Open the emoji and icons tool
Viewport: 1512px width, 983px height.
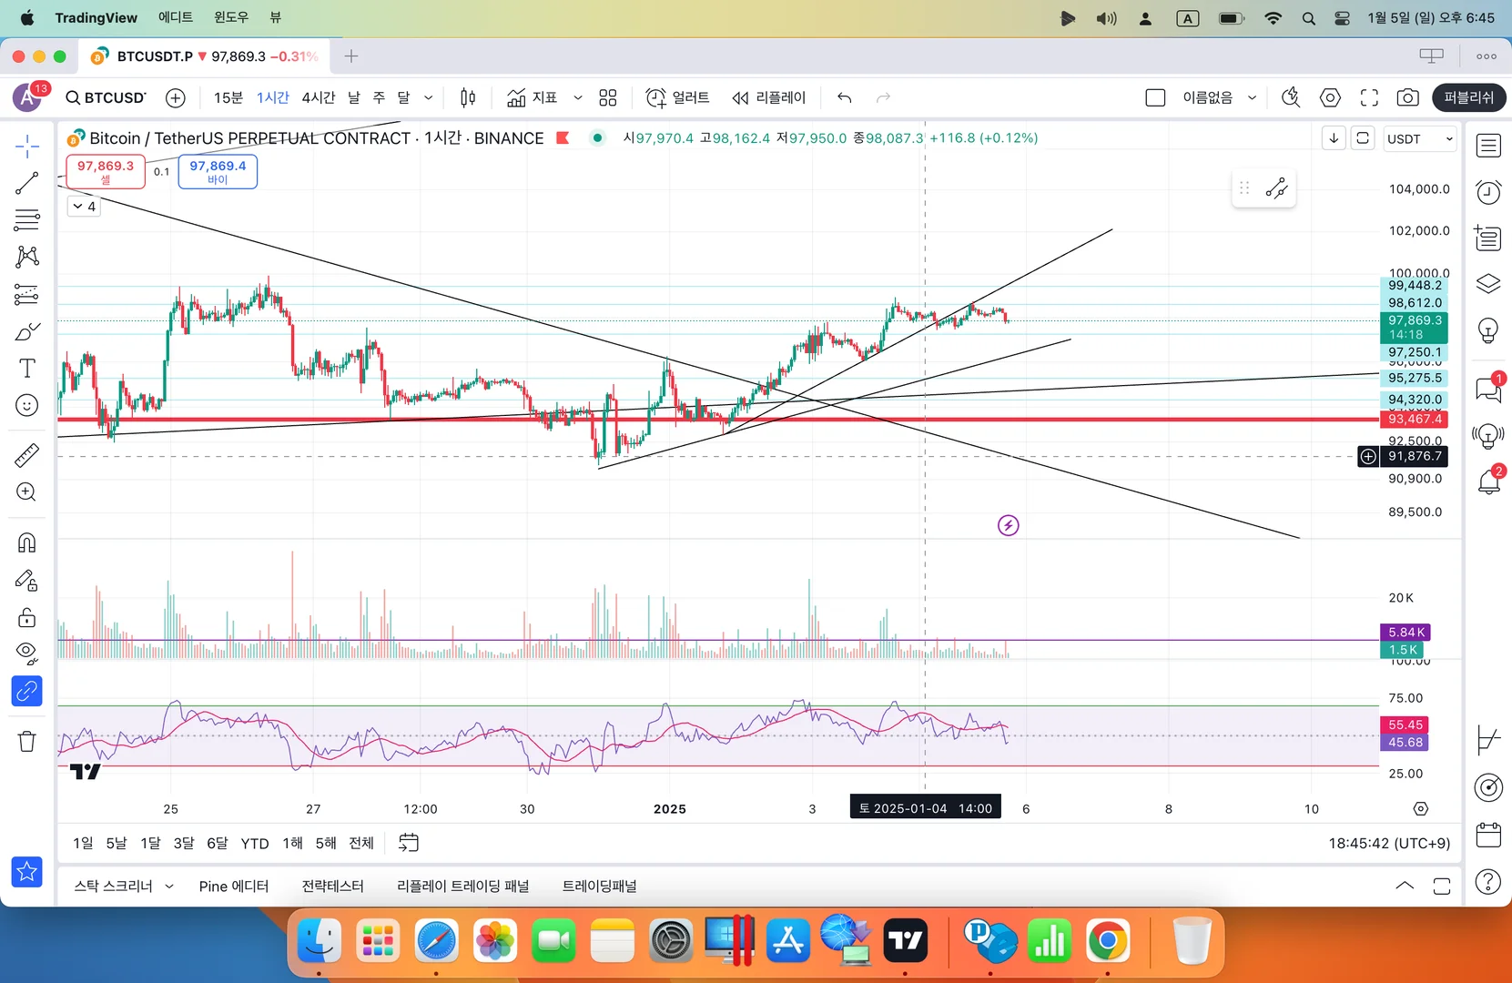[x=27, y=405]
